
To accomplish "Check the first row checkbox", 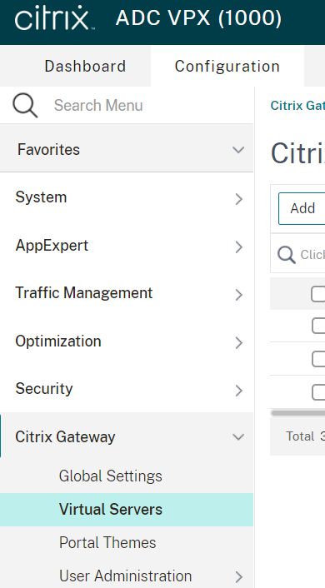I will (318, 326).
